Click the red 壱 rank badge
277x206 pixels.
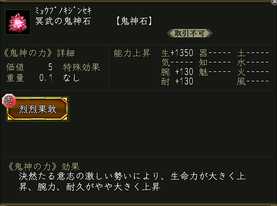(8, 101)
